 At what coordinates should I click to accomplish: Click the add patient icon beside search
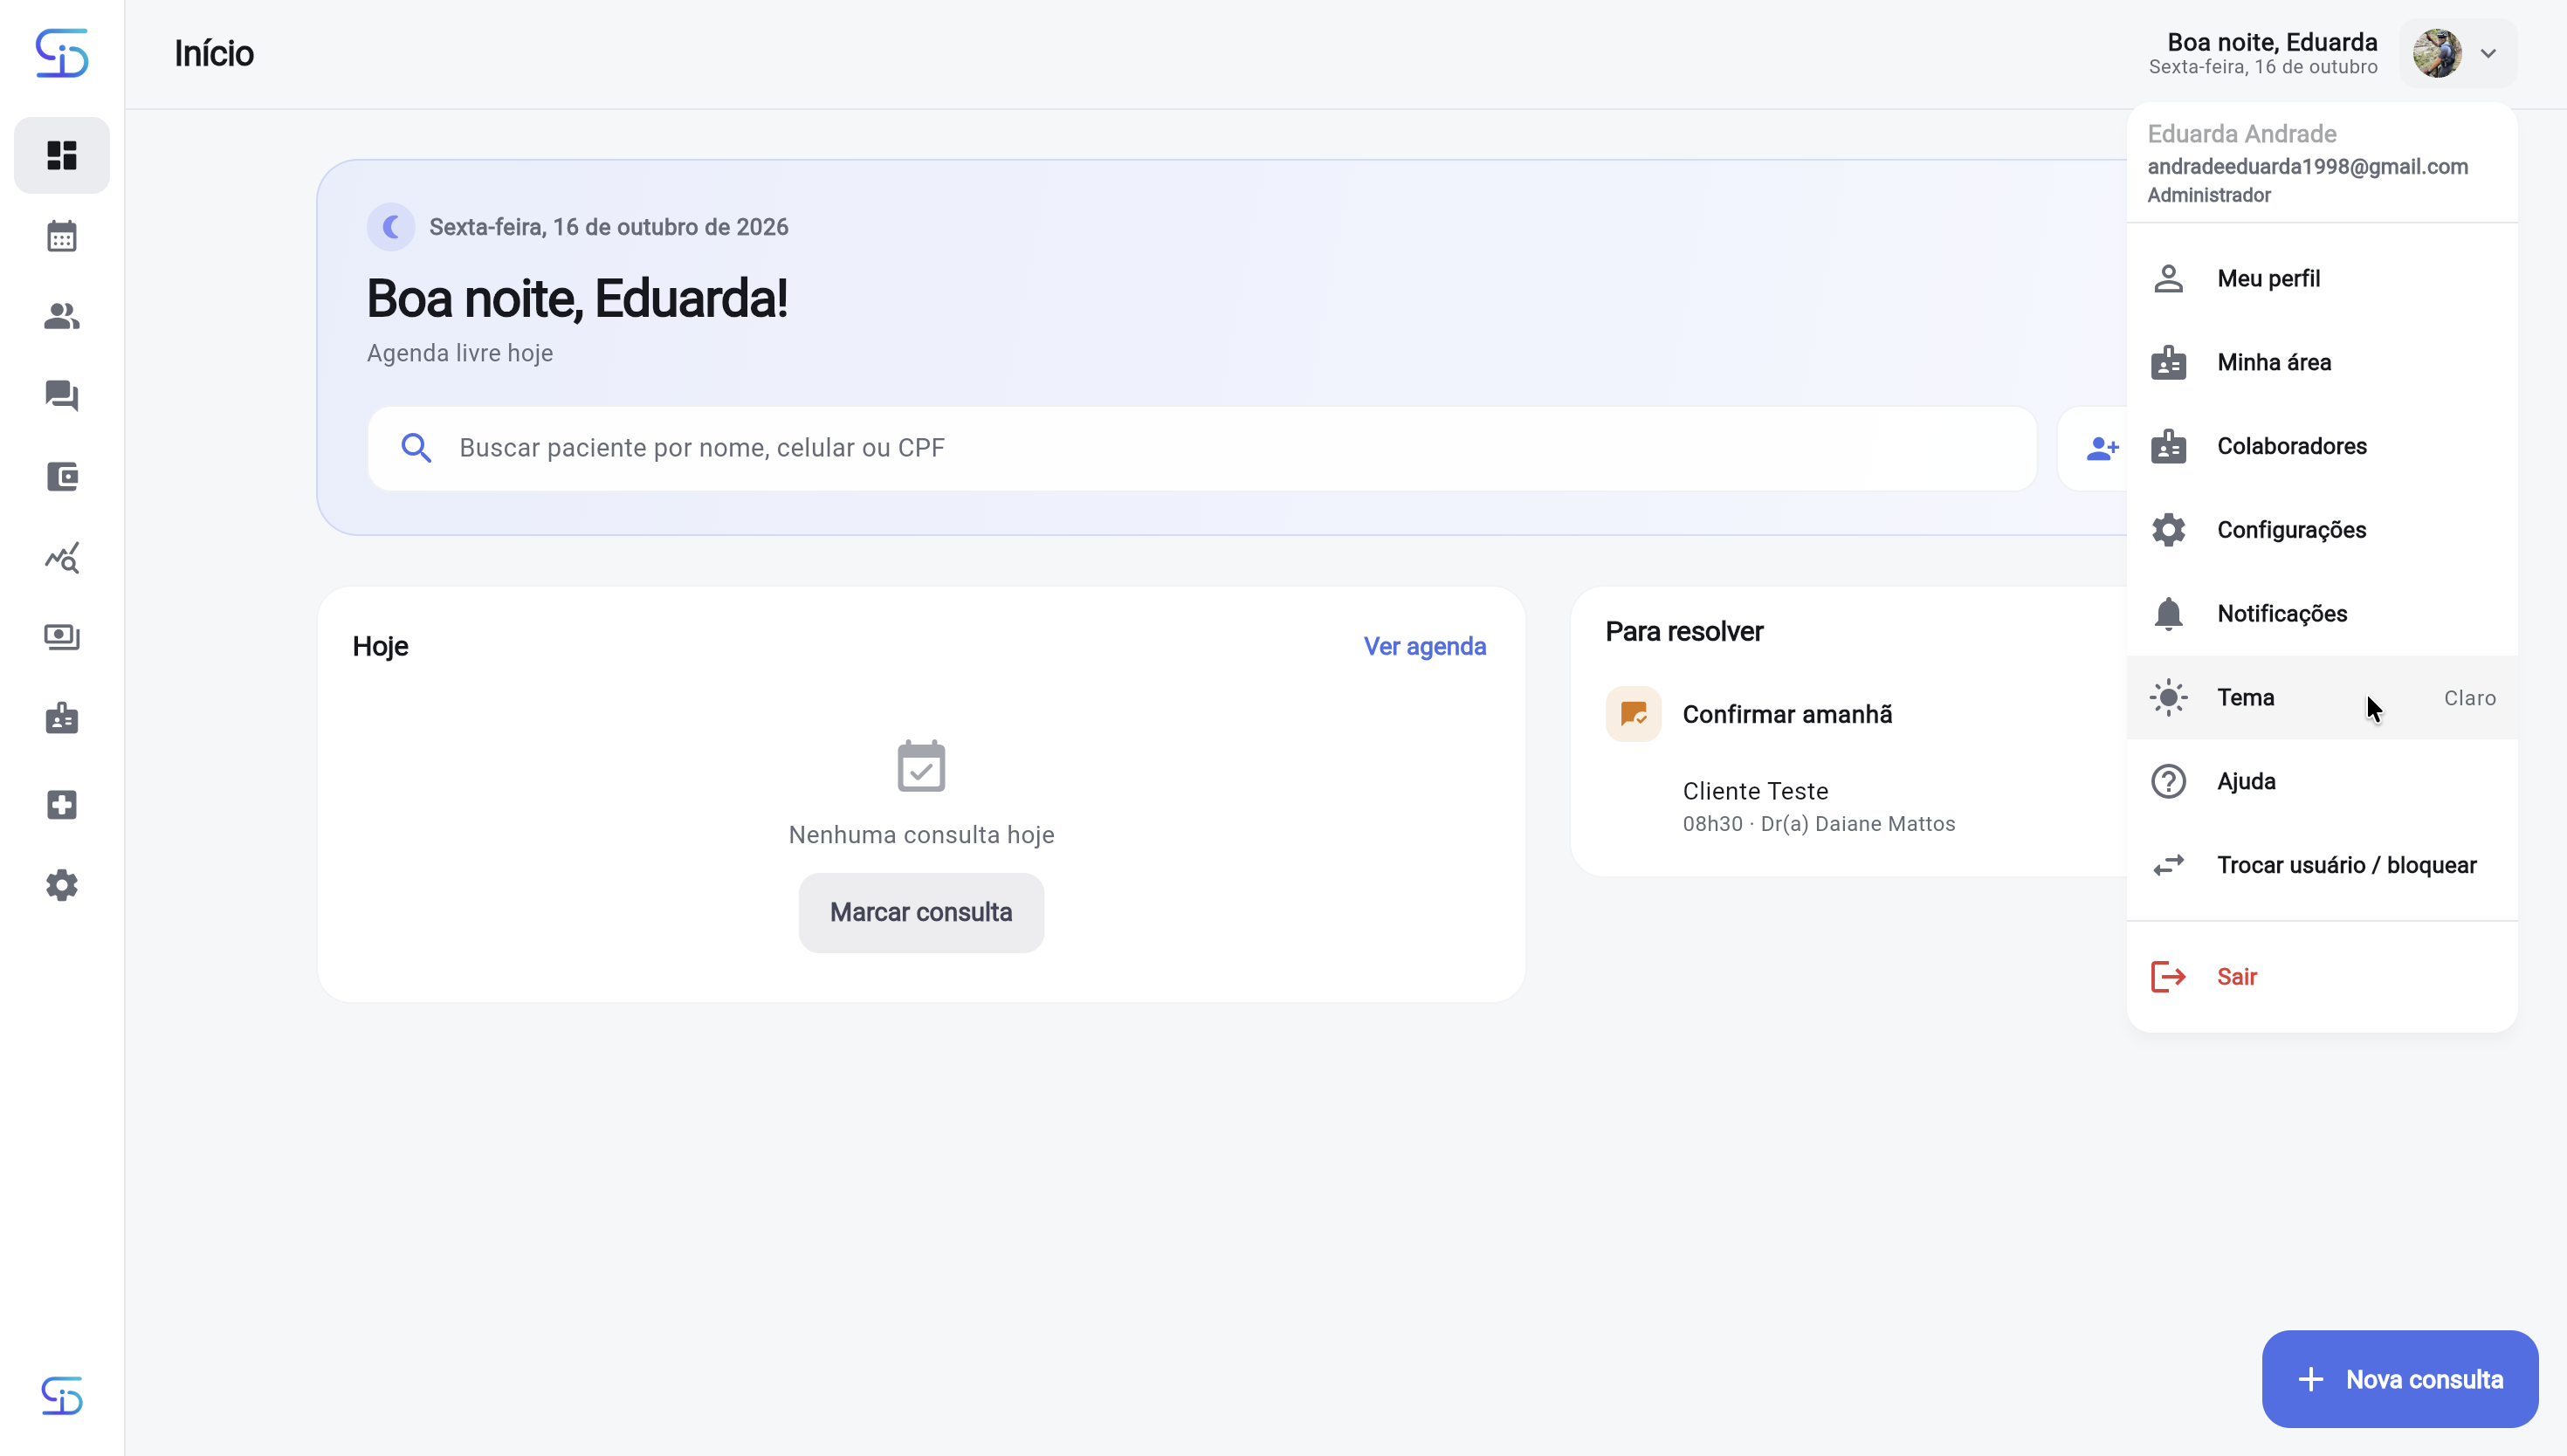pos(2102,448)
